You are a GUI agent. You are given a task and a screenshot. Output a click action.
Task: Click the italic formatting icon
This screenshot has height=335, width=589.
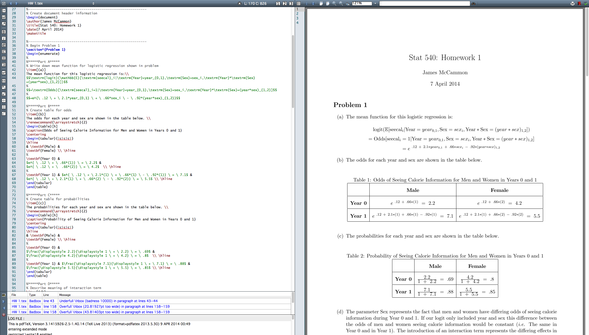point(4,38)
